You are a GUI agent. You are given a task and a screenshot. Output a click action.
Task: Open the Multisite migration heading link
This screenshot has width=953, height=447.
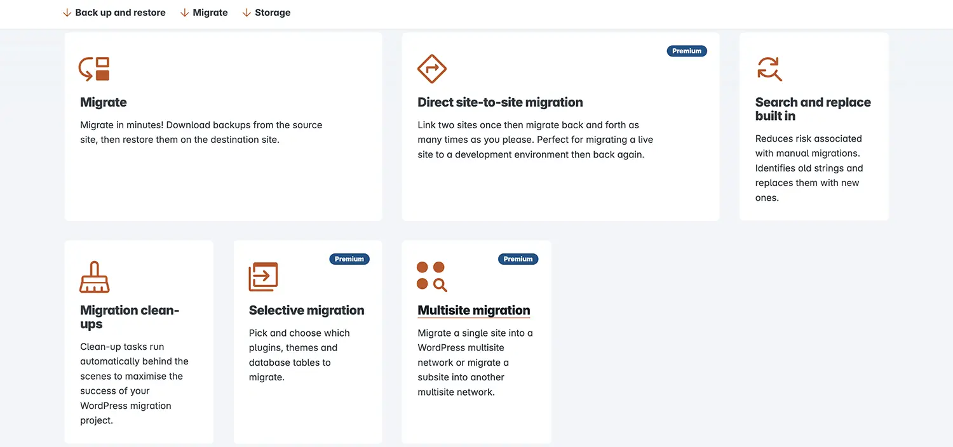click(474, 310)
